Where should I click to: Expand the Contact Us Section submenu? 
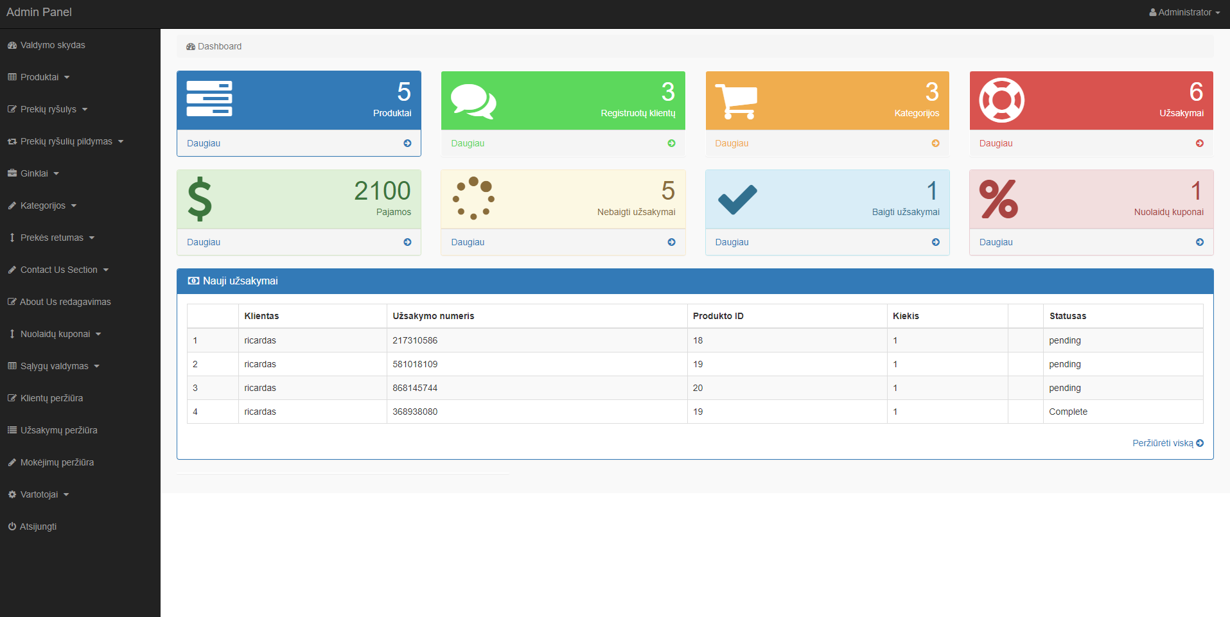point(58,270)
